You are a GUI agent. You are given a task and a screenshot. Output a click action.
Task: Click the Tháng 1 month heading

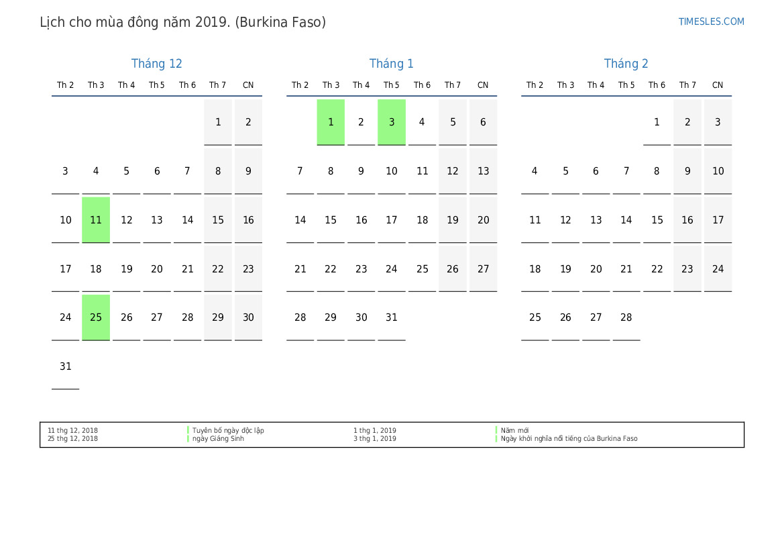pyautogui.click(x=391, y=64)
